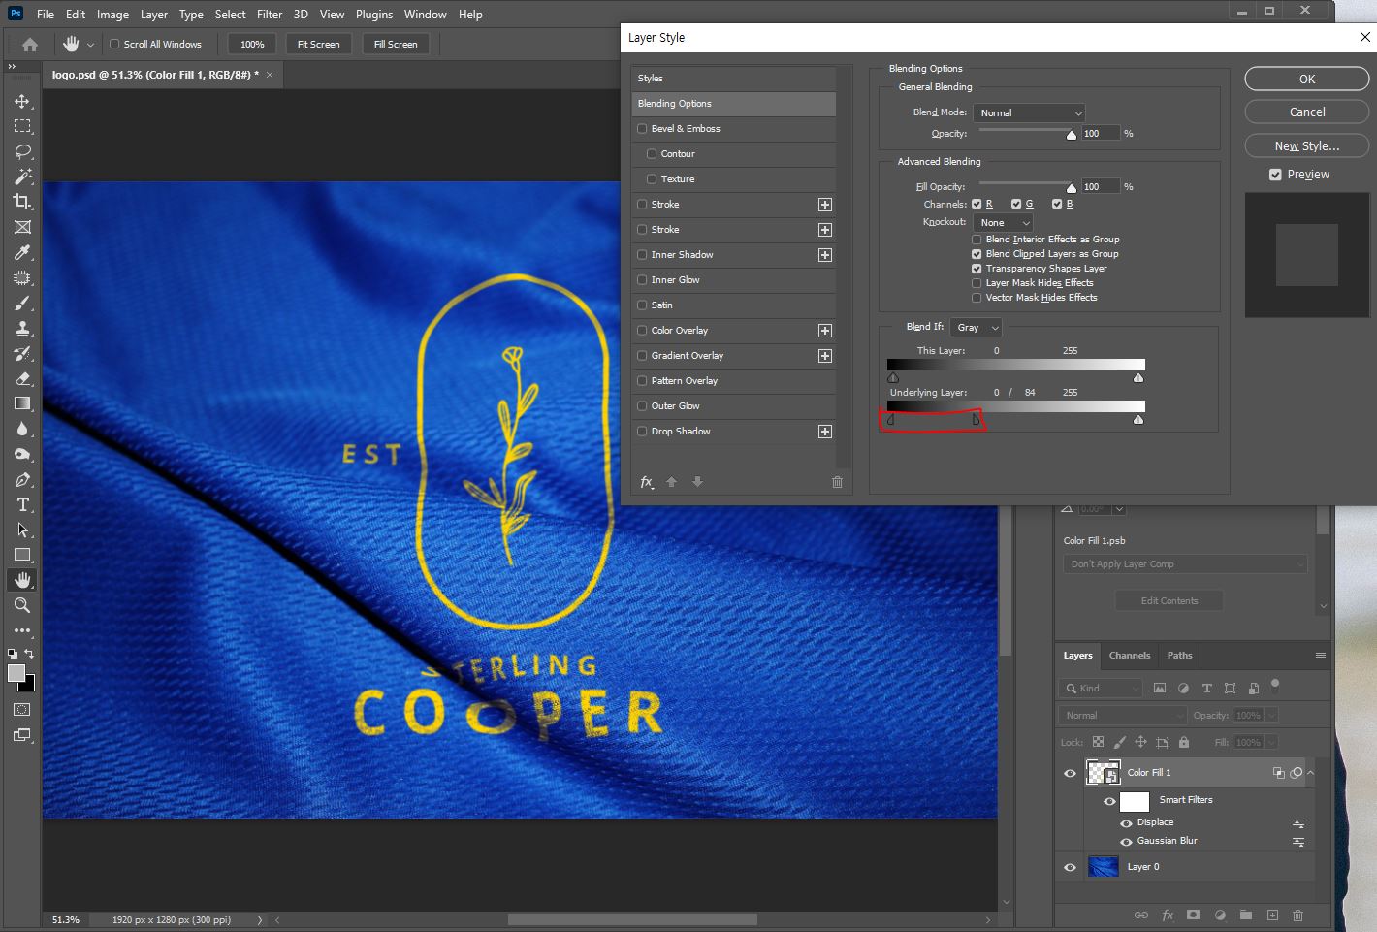Select the Eyedropper tool
This screenshot has height=932, width=1377.
point(22,252)
